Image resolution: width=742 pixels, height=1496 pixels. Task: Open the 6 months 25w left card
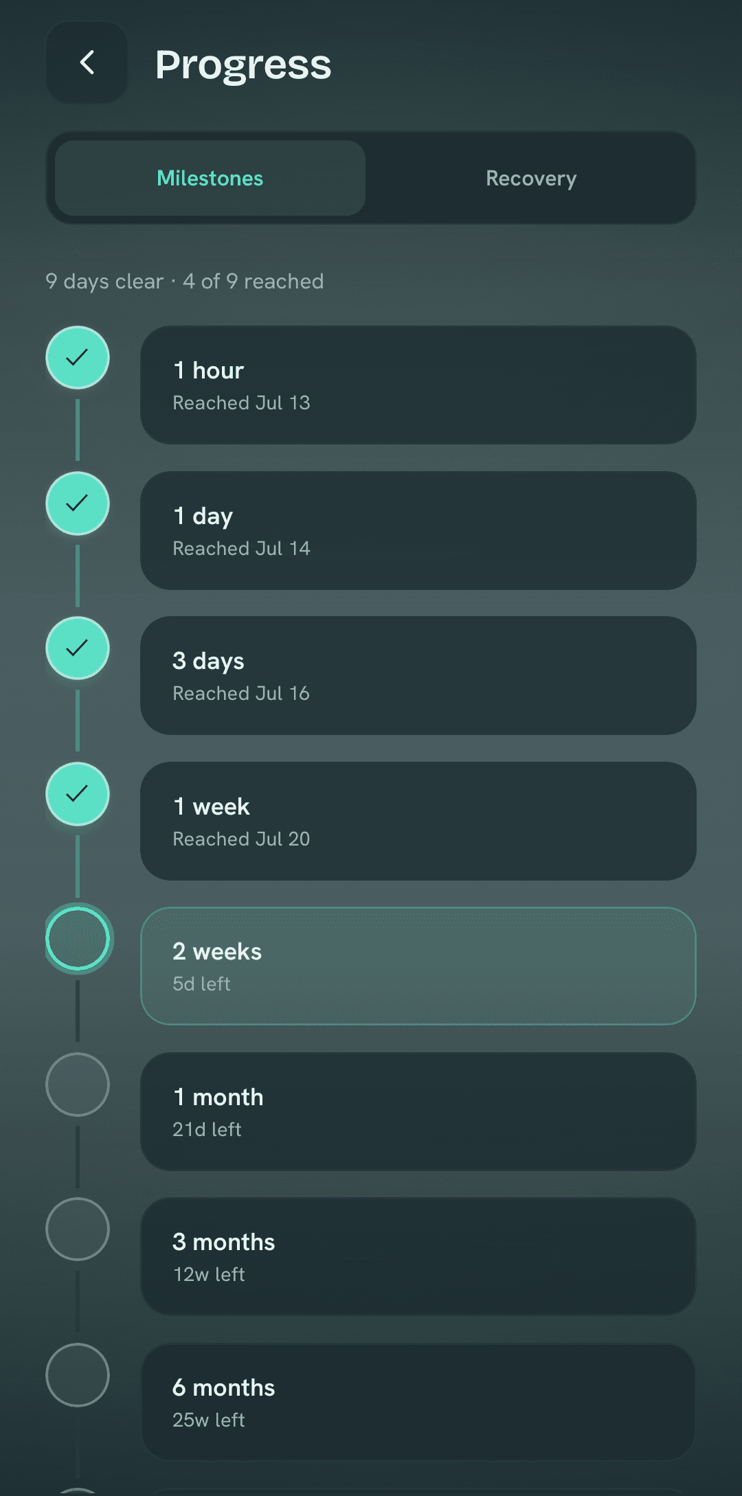(x=418, y=1402)
